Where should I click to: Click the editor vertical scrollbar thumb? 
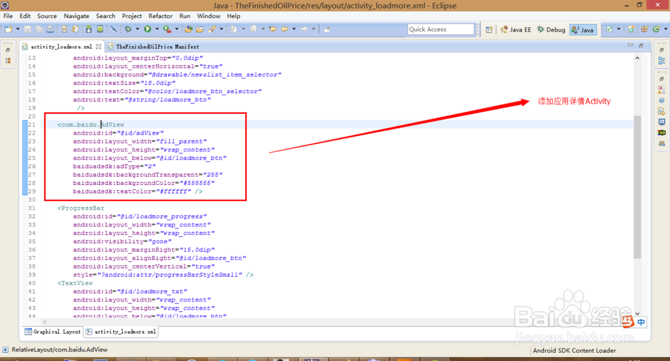637,187
